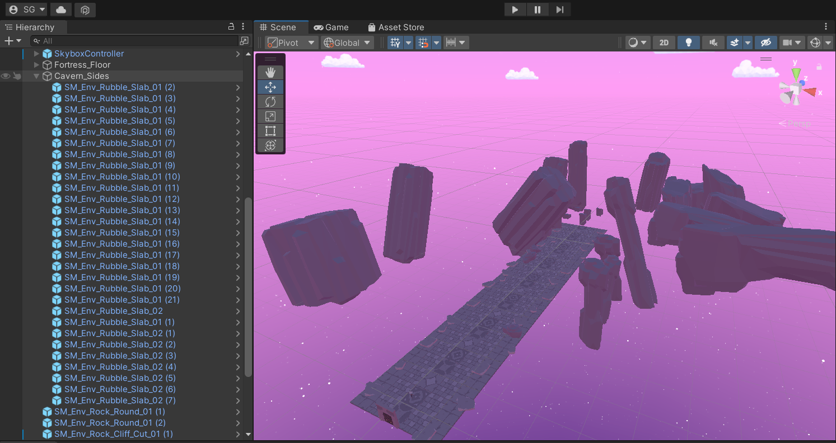Click the Unity cloud services icon
The height and width of the screenshot is (443, 836).
tap(60, 10)
